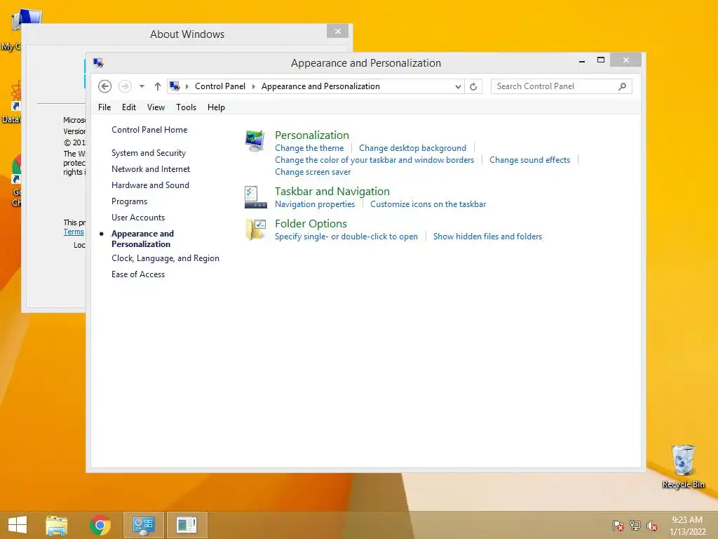This screenshot has width=718, height=539.
Task: Click Specify single- or double-click to open
Action: [346, 237]
